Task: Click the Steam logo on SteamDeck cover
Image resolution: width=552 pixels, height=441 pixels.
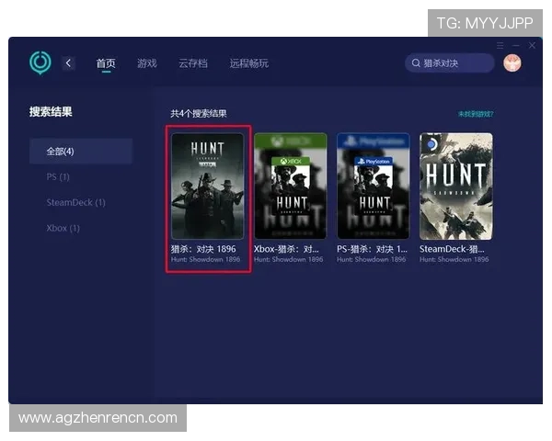Action: point(431,144)
